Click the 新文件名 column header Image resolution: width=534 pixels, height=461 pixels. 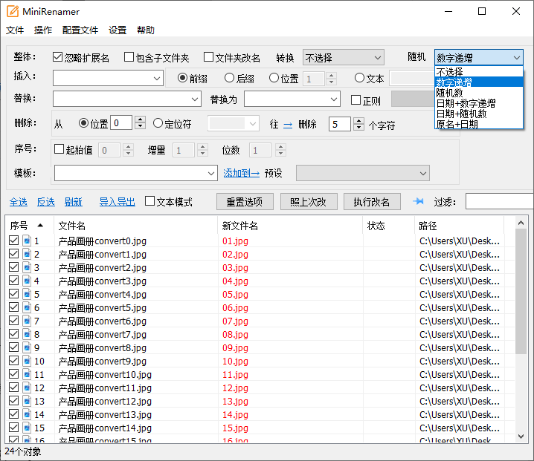click(x=290, y=226)
